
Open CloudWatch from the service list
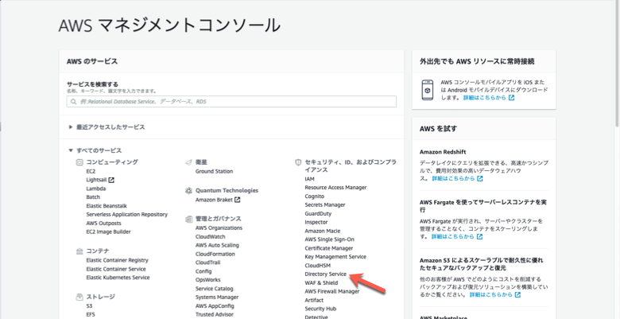pyautogui.click(x=211, y=236)
